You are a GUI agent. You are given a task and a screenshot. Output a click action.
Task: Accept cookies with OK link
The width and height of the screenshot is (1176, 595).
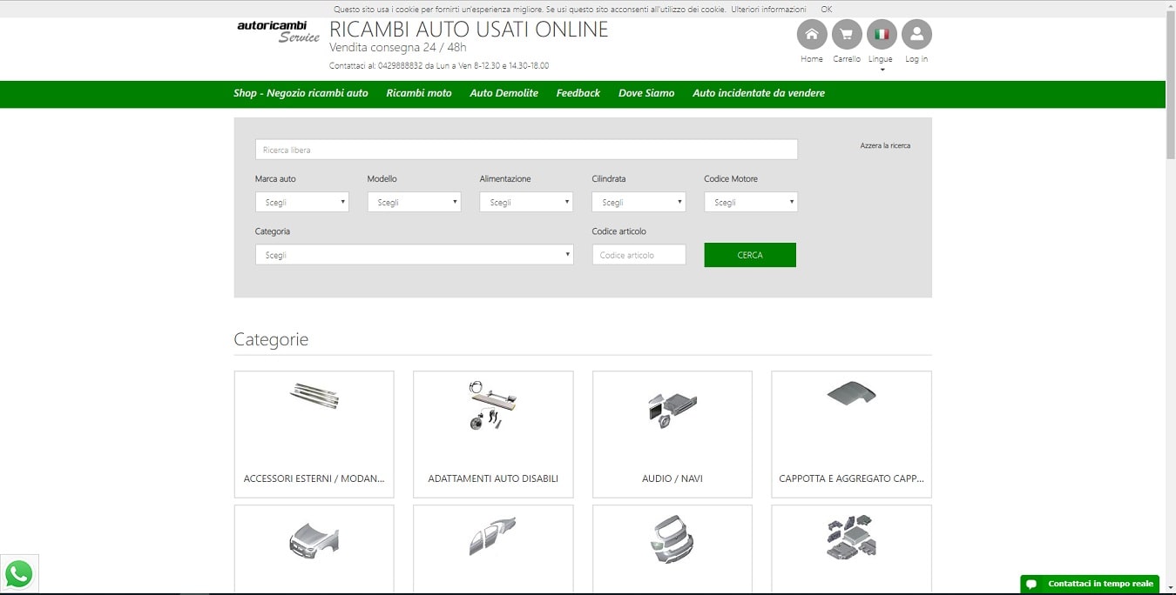(x=826, y=9)
